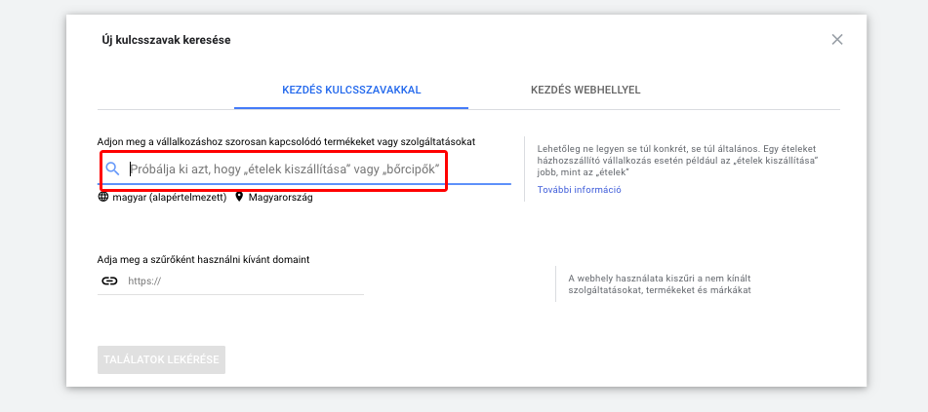928x412 pixels.
Task: Click the magnifier search icon in keyword field
Action: (112, 169)
